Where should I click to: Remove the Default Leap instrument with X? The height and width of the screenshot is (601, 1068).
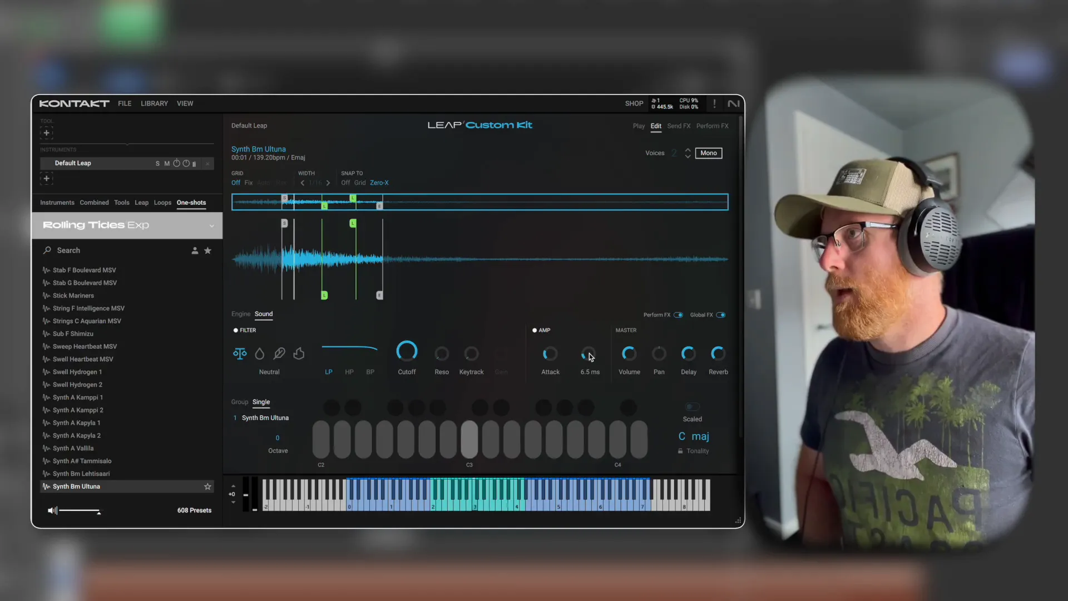pyautogui.click(x=207, y=164)
